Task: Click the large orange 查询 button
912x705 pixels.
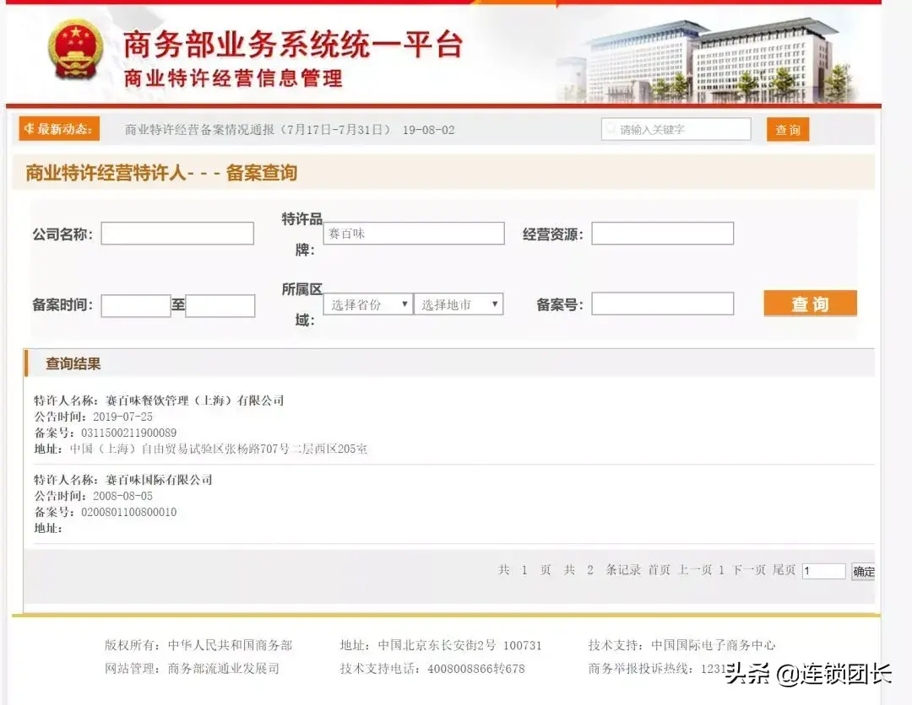Action: tap(810, 303)
